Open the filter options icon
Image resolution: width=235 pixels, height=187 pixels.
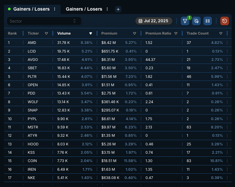185,21
